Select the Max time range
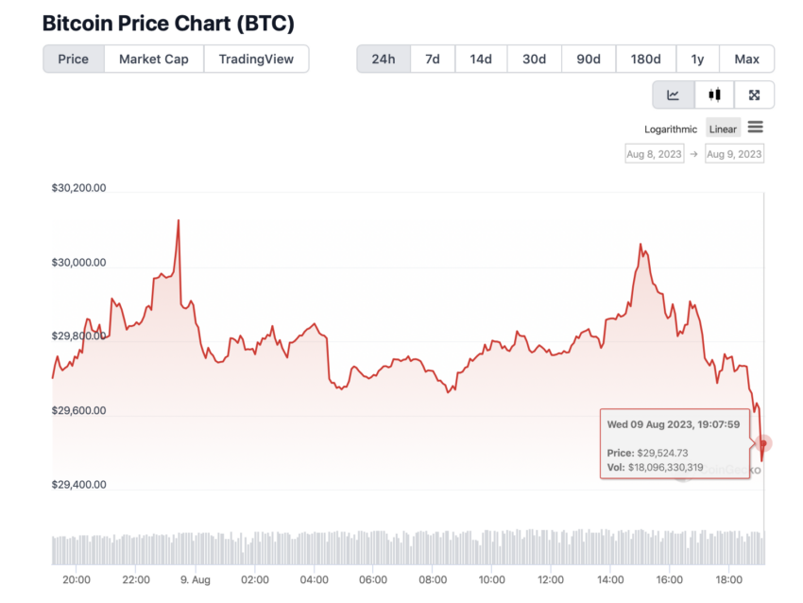Screen dimensions: 803x603 point(746,59)
